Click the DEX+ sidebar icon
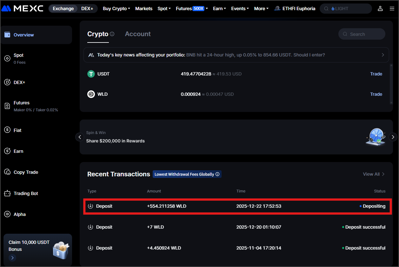 tap(7, 82)
